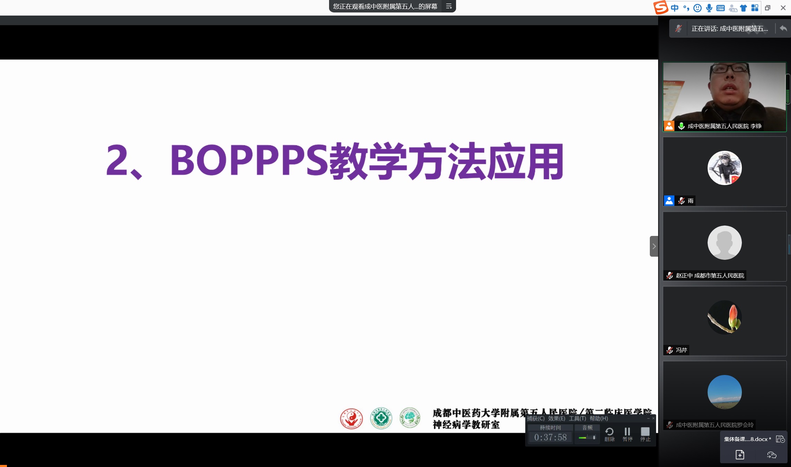Viewport: 791px width, 467px height.
Task: Click the green cross hospital logo on slide
Action: tap(381, 418)
